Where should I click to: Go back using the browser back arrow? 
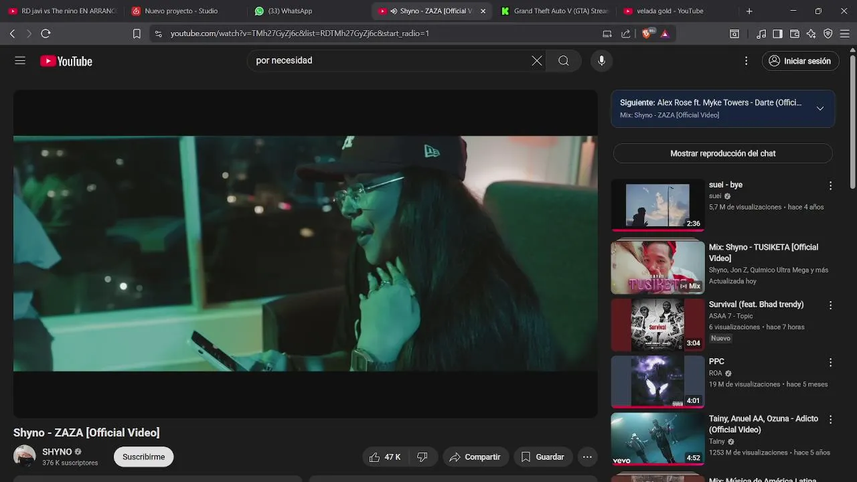coord(12,33)
